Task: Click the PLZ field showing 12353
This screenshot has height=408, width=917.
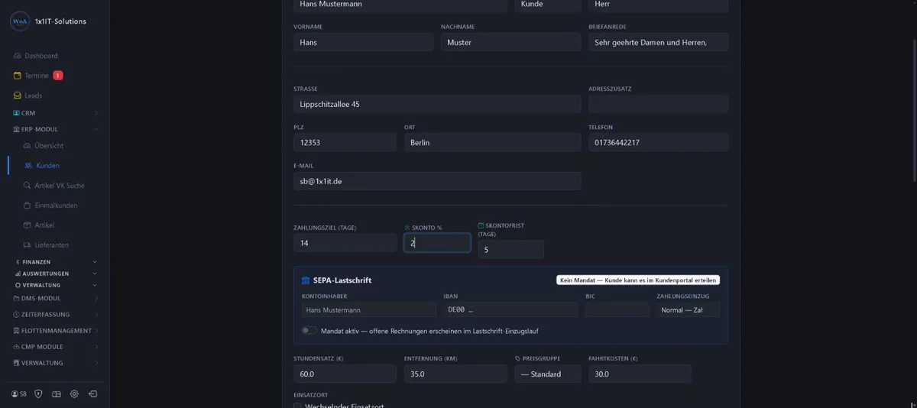Action: coord(345,142)
